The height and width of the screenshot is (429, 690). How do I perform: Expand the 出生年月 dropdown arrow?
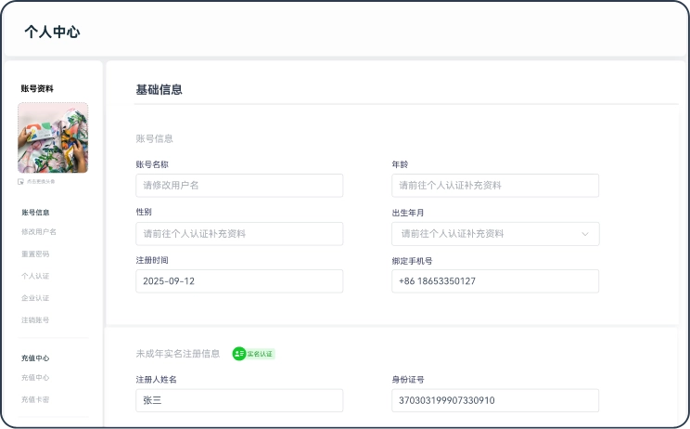[584, 234]
